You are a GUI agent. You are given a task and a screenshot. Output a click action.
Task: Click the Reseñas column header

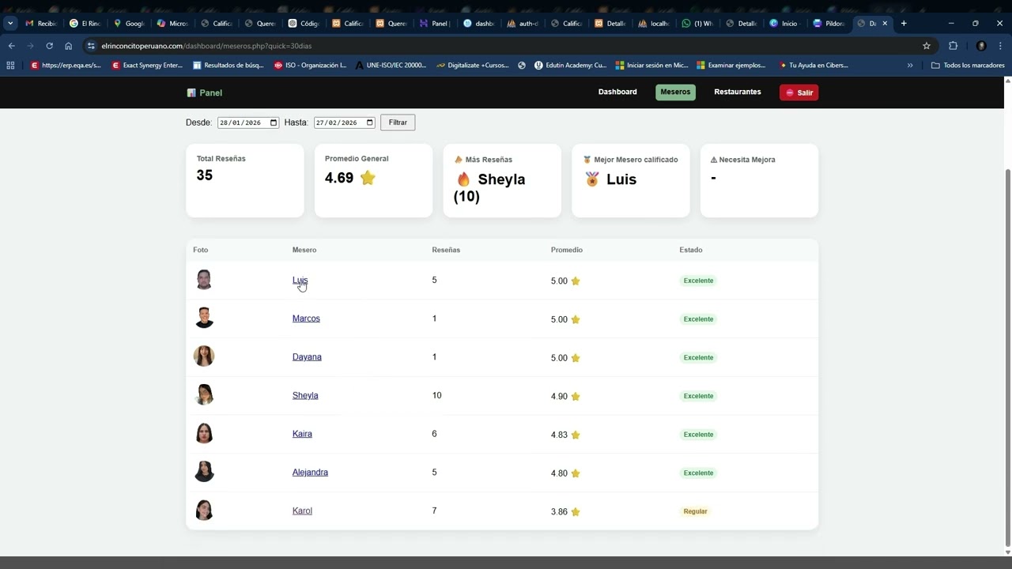point(446,250)
